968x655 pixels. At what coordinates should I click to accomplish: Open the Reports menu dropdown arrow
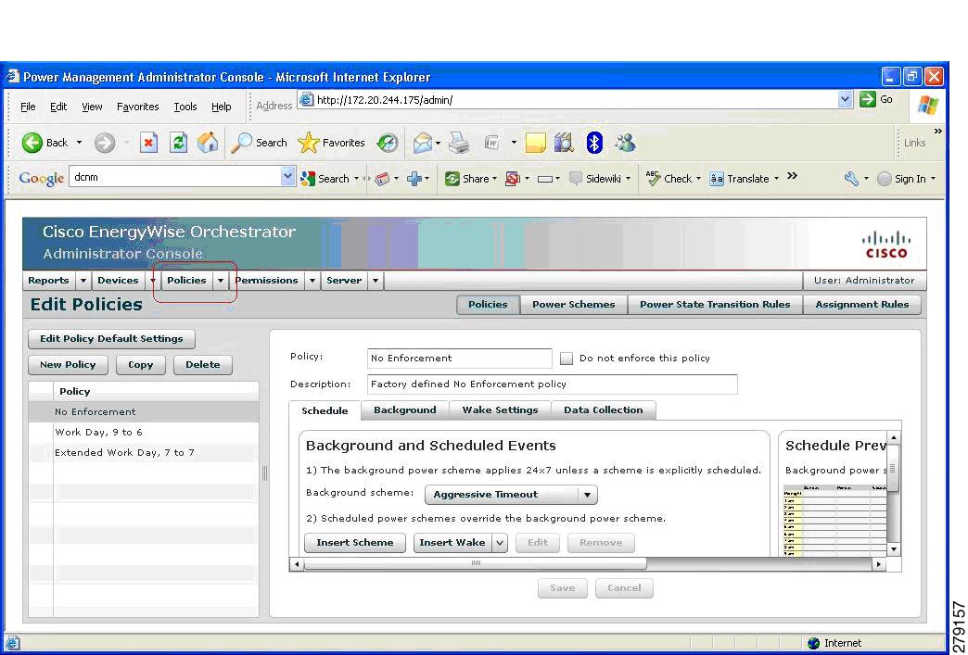[83, 281]
